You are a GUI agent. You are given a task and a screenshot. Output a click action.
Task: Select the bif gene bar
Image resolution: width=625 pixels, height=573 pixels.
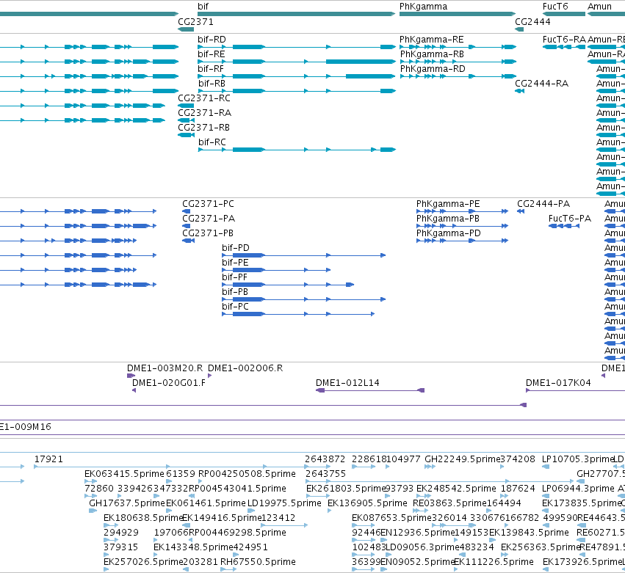(297, 14)
